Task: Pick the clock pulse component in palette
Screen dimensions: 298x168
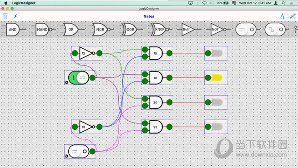Action: [276, 30]
